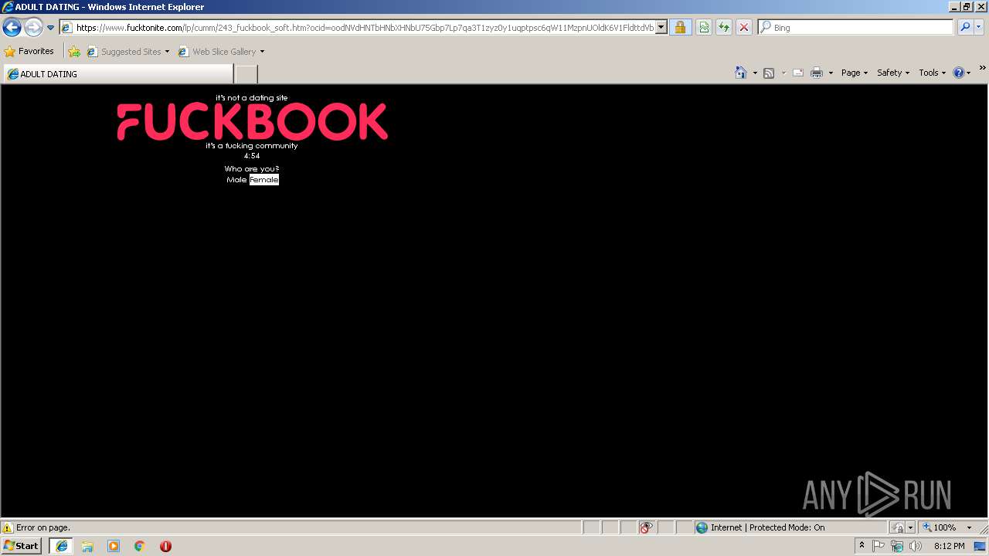Click the Help question mark icon
The width and height of the screenshot is (989, 556).
(x=959, y=73)
